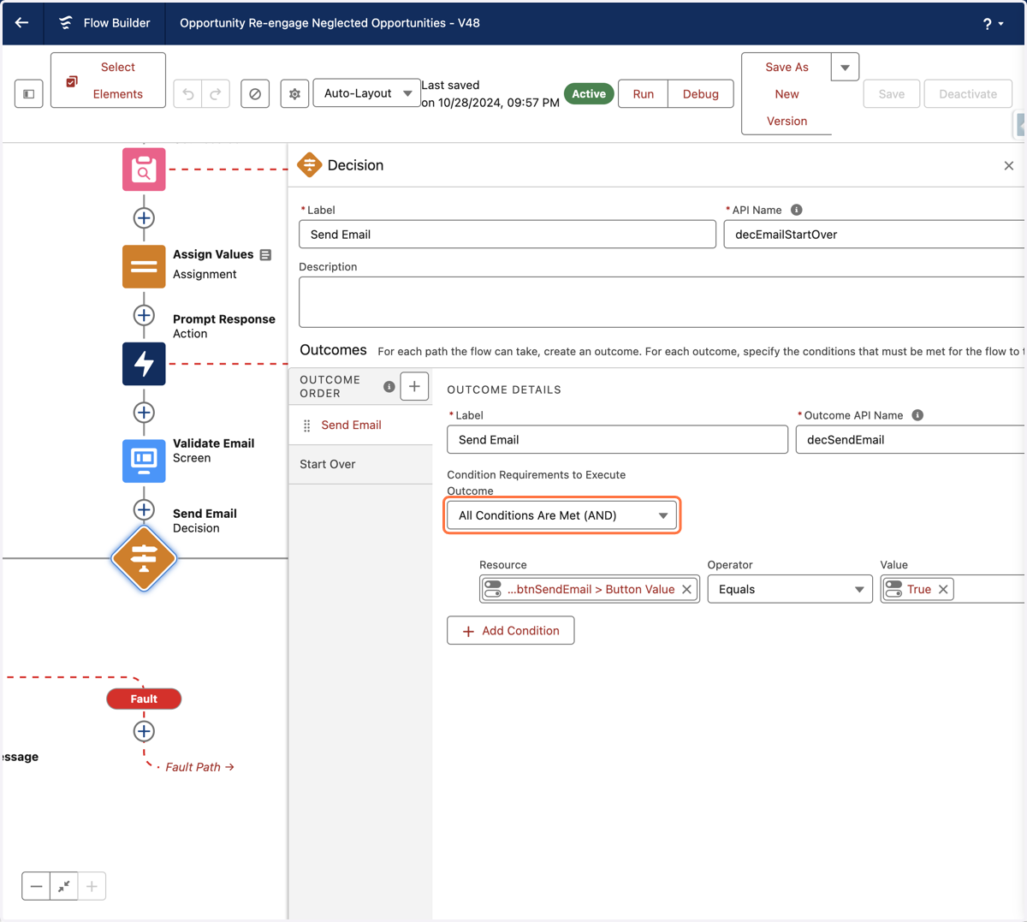Viewport: 1027px width, 922px height.
Task: Add element above Send Email decision
Action: (x=144, y=509)
